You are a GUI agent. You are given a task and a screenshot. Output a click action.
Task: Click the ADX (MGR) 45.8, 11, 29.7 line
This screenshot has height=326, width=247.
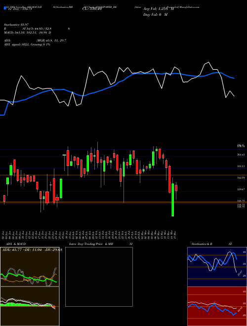coord(35,41)
